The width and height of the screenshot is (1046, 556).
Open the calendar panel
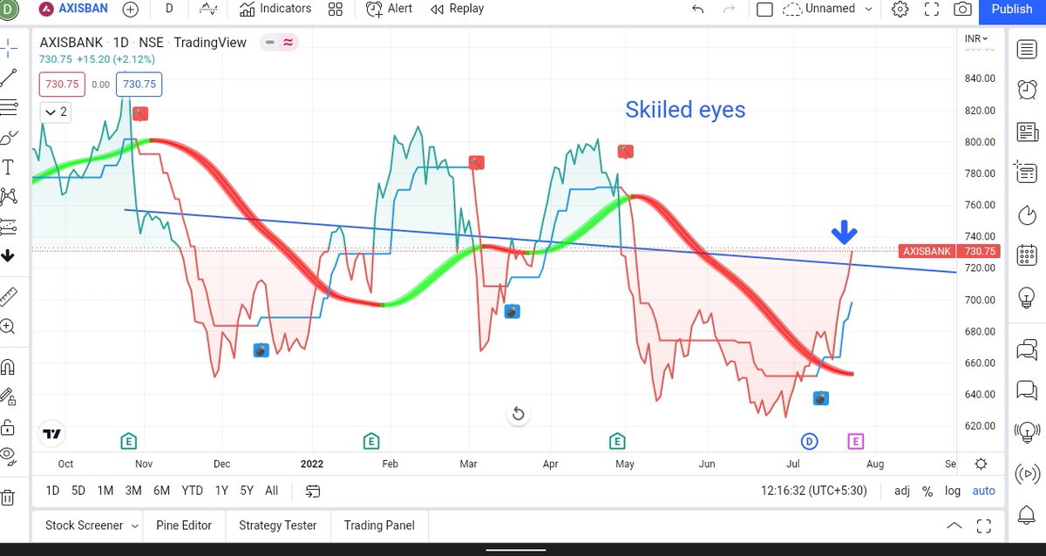pos(1027,257)
